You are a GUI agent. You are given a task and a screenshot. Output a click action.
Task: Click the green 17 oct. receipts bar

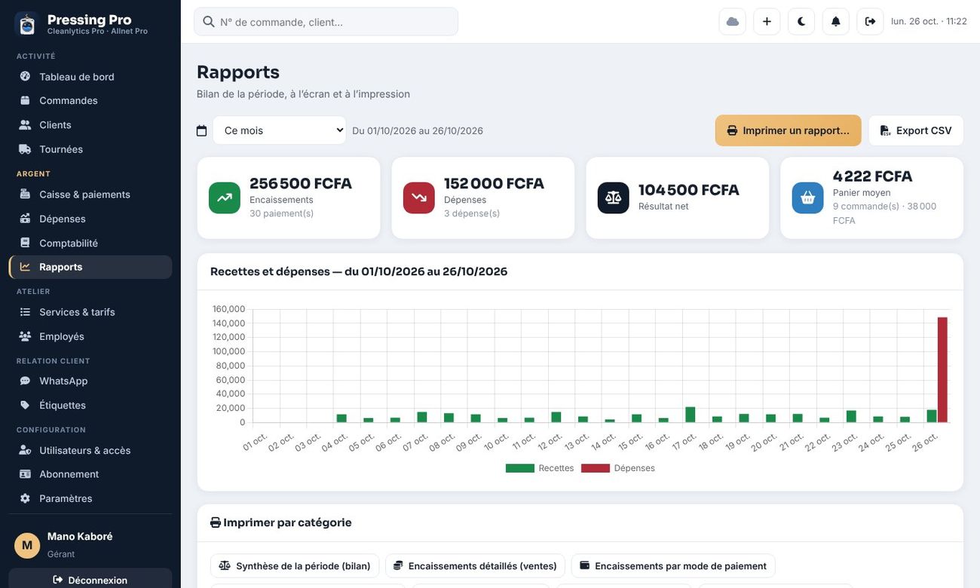click(x=690, y=415)
